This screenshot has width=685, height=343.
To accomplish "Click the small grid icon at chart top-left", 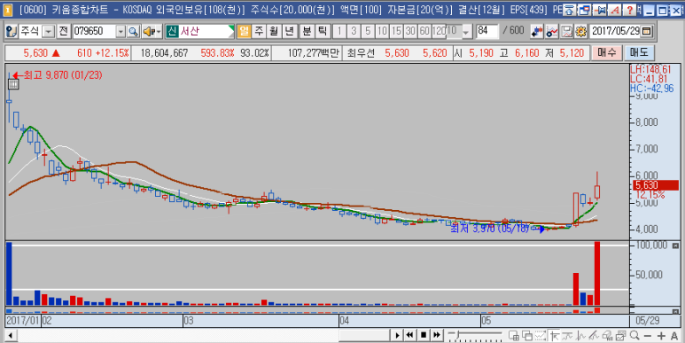I will pyautogui.click(x=13, y=85).
